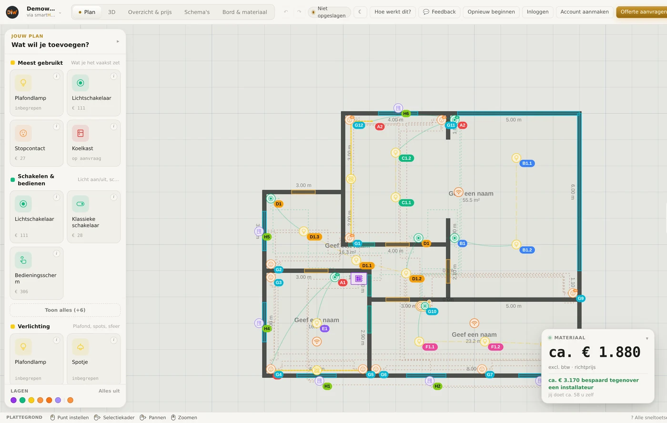Select the Spotje light card
Viewport: 667px width, 423px height.
point(94,359)
